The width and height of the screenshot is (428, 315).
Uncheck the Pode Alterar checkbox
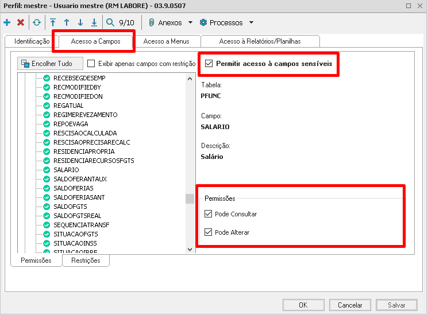209,232
